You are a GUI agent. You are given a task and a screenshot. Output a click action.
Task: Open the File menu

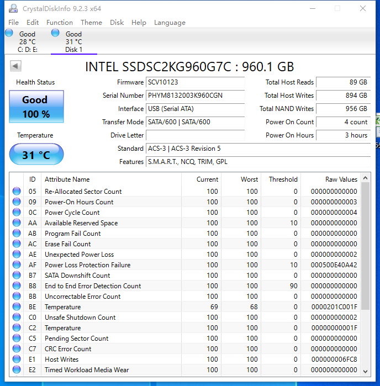click(14, 23)
